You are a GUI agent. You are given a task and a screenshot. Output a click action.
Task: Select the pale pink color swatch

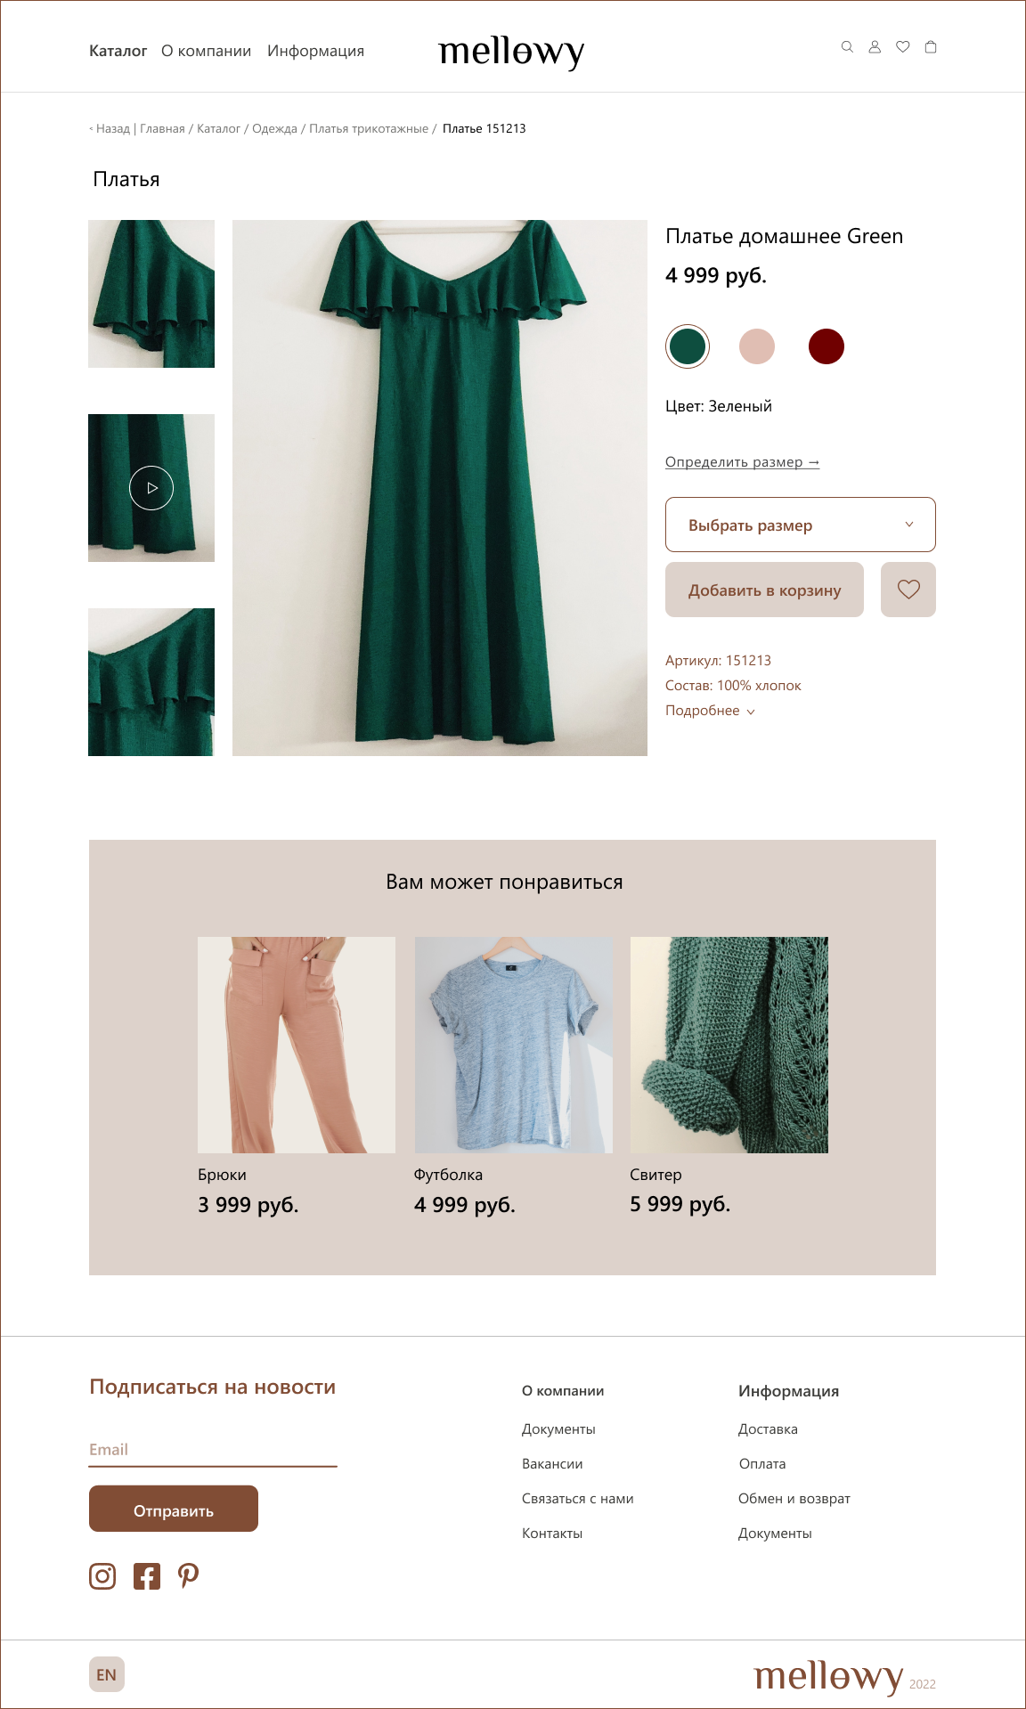coord(757,346)
